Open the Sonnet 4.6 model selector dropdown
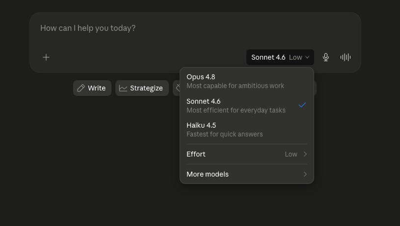 [x=280, y=57]
